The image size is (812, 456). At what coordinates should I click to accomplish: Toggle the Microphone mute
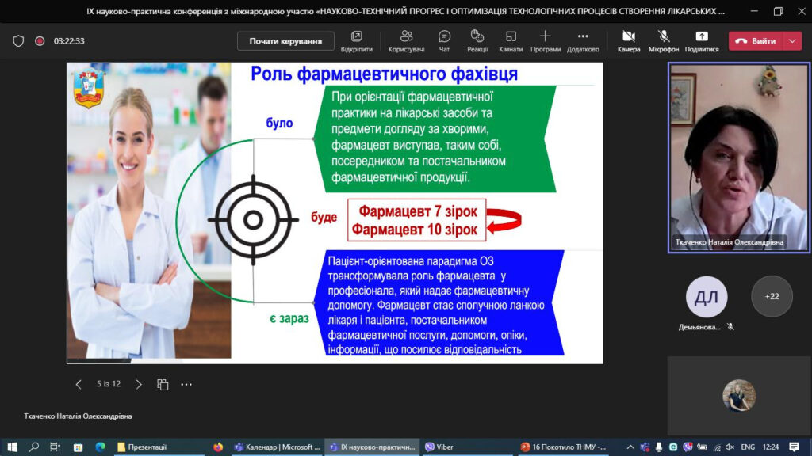pos(663,40)
